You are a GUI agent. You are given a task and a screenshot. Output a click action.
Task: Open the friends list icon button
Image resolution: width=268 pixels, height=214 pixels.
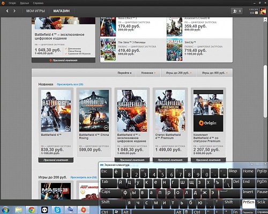(x=237, y=11)
